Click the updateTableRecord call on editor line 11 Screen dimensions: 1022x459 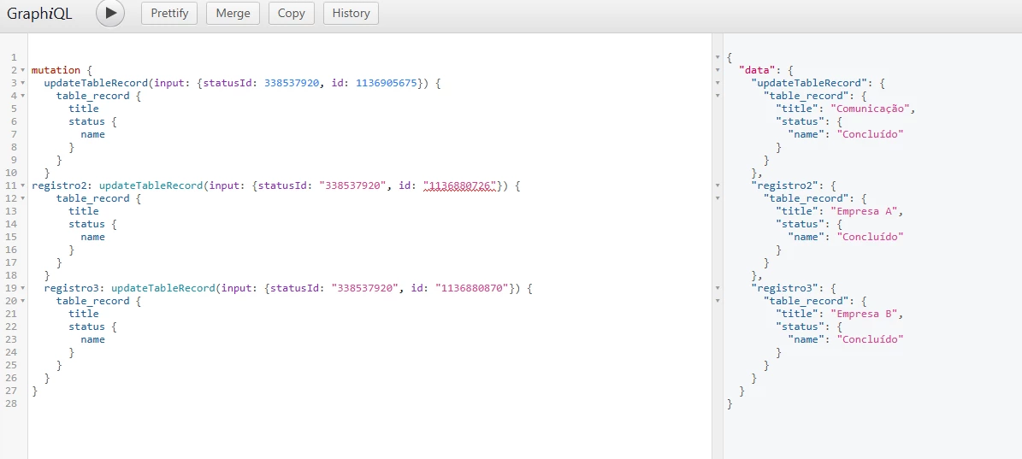pos(151,185)
